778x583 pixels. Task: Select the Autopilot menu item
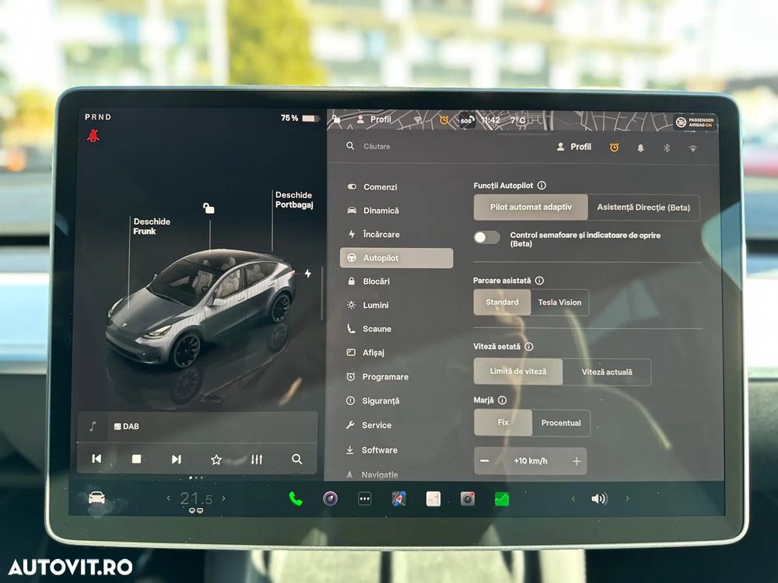(397, 258)
